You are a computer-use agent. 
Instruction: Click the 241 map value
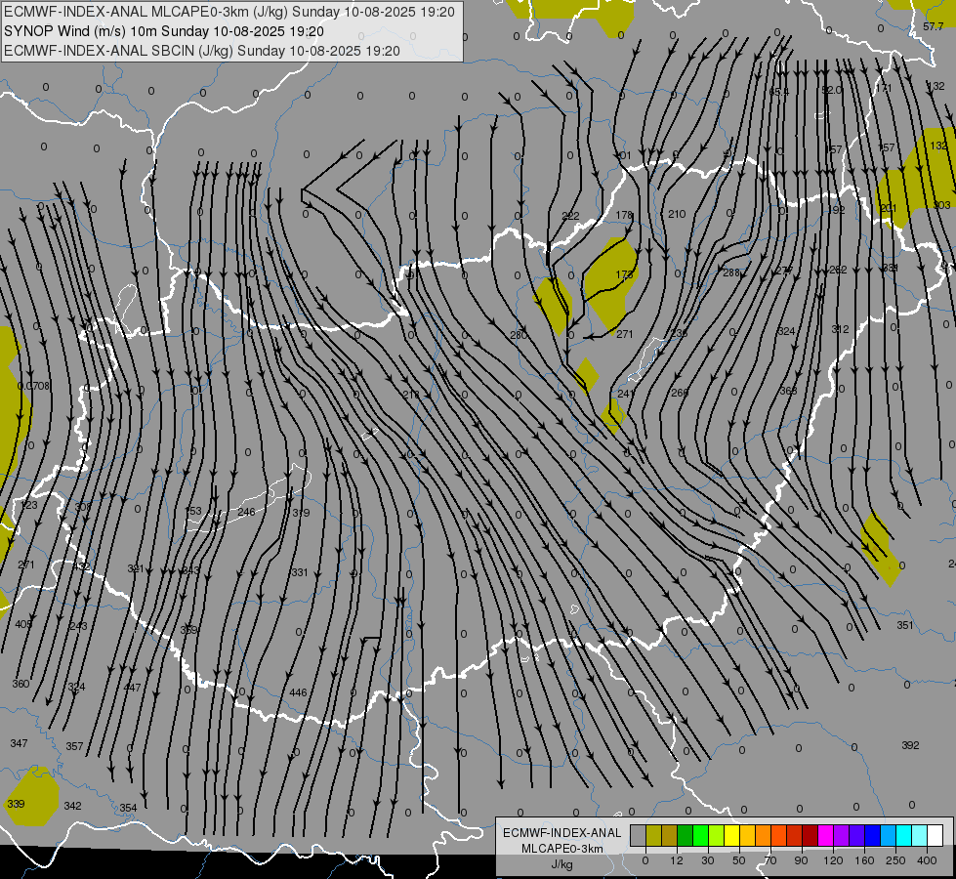click(x=626, y=394)
